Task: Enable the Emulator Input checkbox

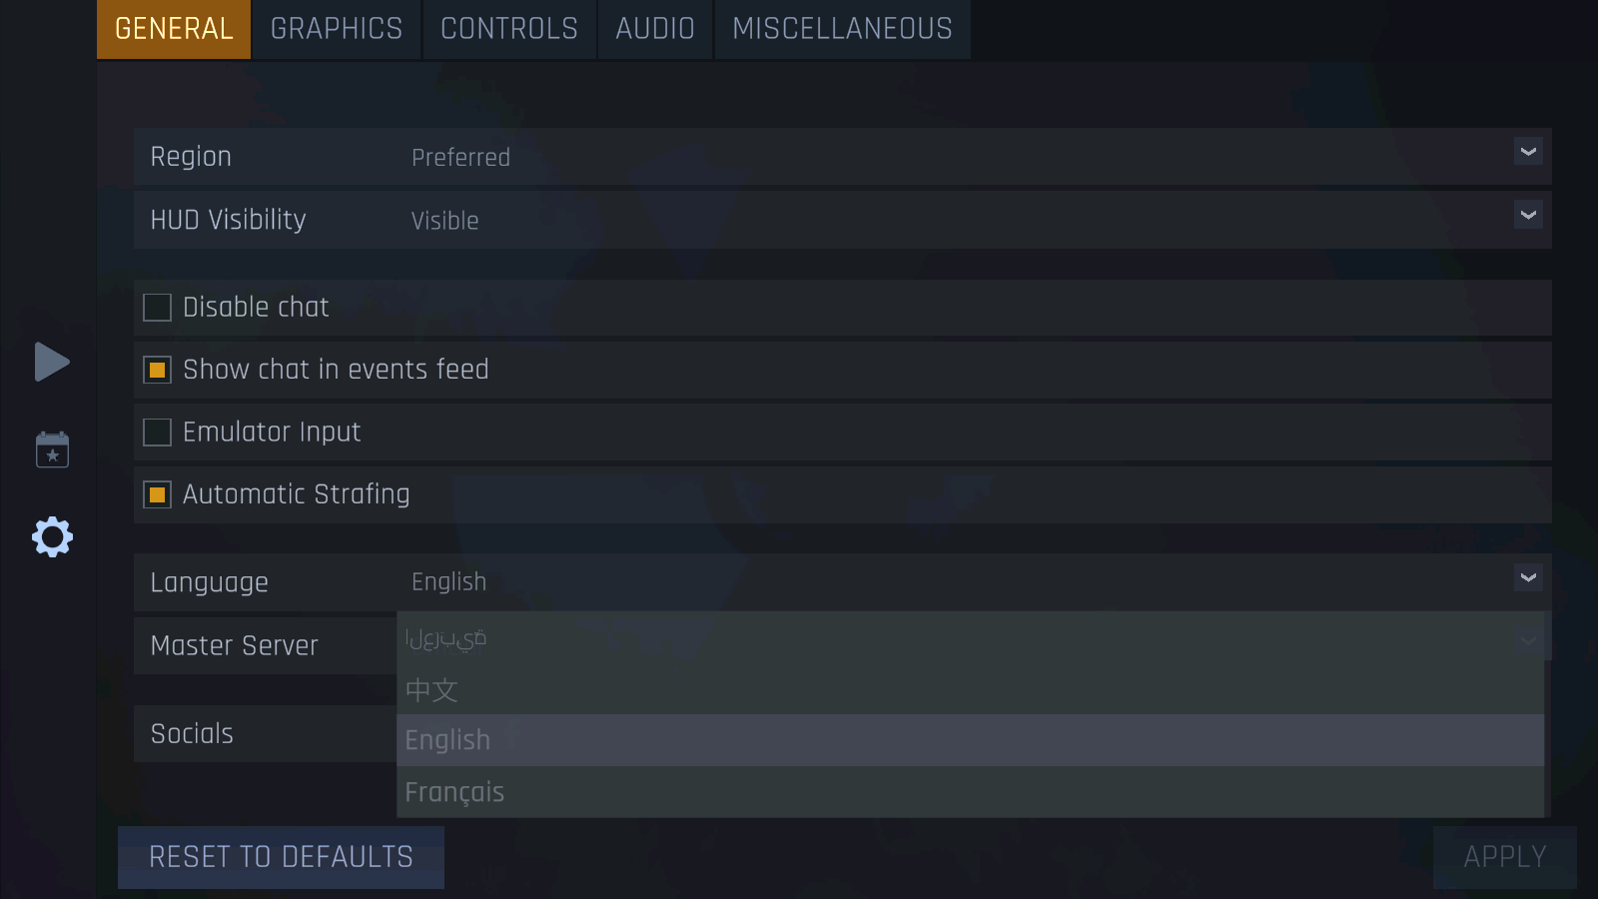Action: click(158, 433)
